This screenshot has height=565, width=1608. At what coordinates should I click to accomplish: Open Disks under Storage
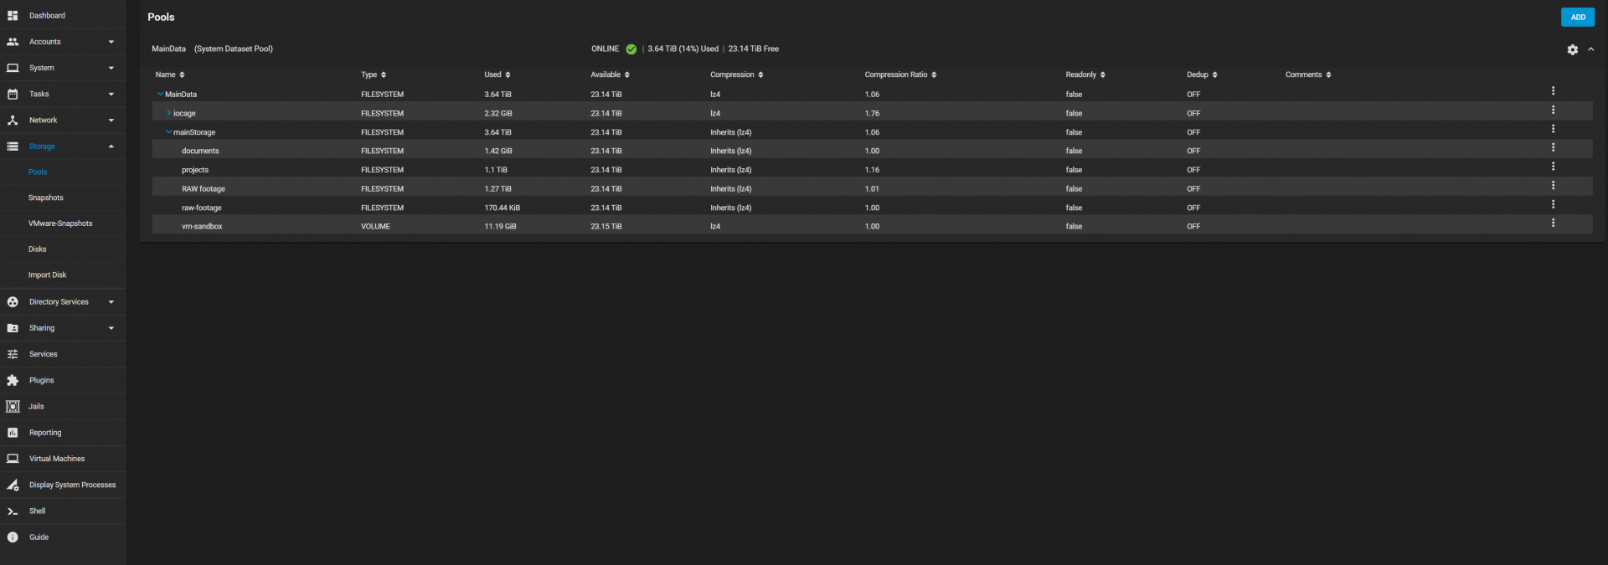[x=38, y=249]
